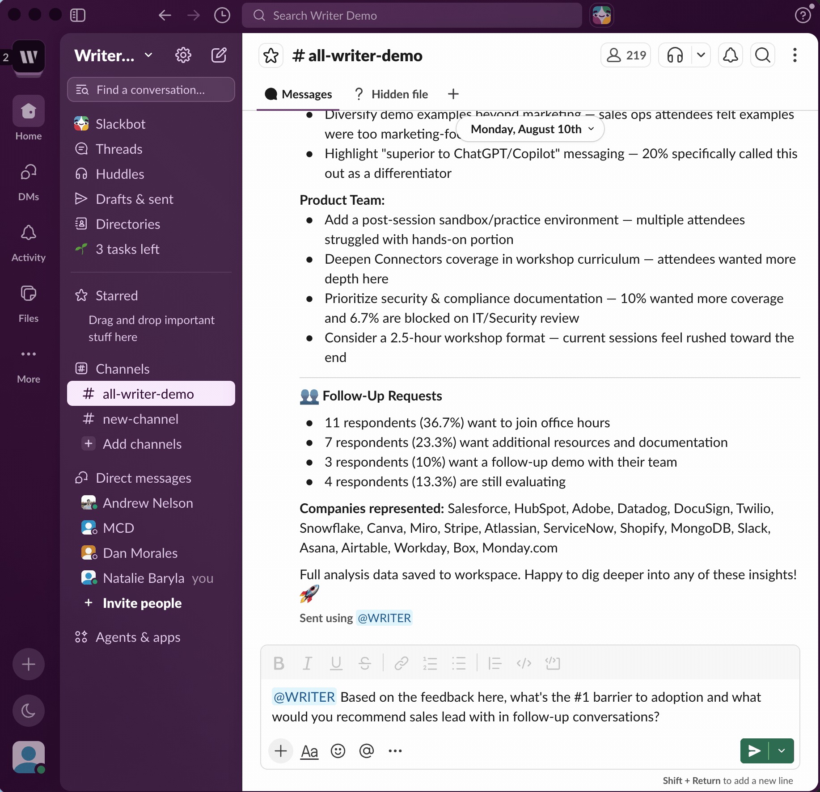Click the @WRITER mention link
This screenshot has height=792, width=820.
pos(385,618)
